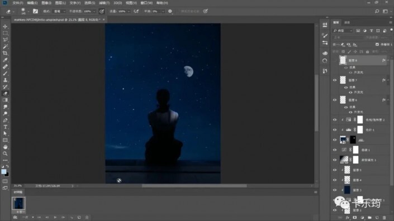Select the History Brush tool
Viewport: 394px width, 221px height.
5,87
